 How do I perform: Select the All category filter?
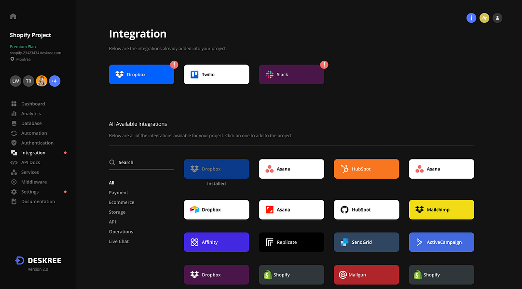[x=111, y=183]
